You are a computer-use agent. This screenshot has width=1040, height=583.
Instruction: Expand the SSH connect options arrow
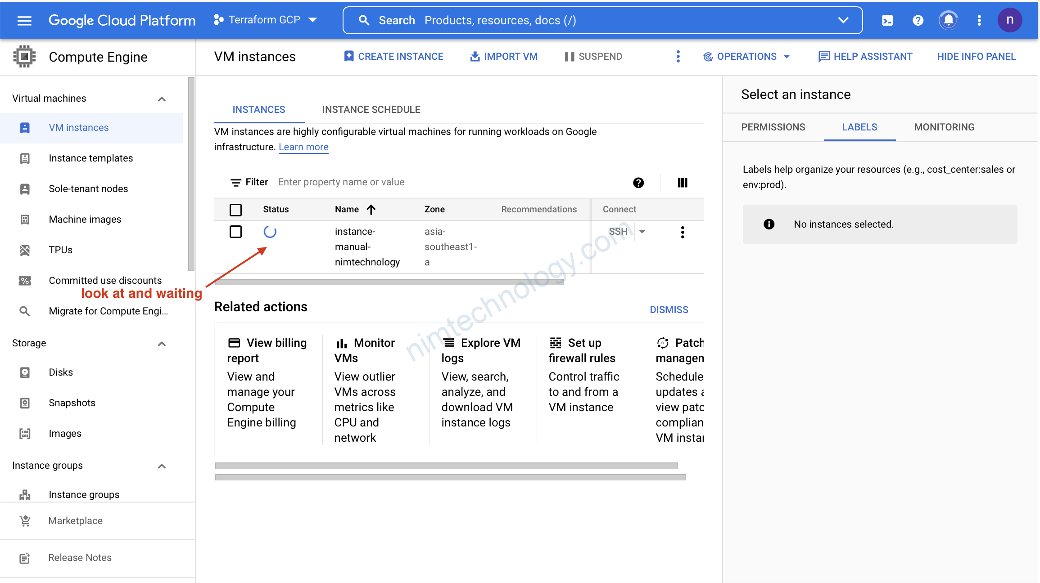642,232
